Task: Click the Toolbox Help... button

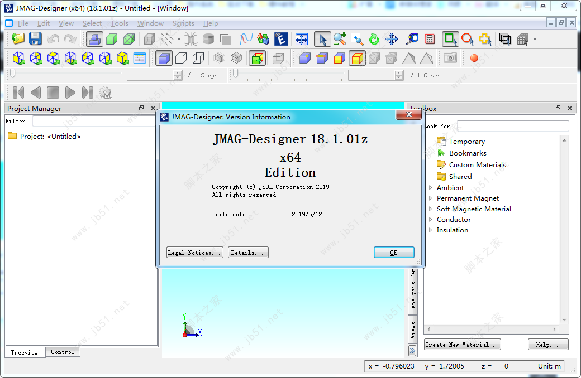Action: tap(548, 345)
